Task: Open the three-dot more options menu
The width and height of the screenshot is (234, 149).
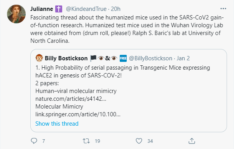Action: (x=223, y=9)
